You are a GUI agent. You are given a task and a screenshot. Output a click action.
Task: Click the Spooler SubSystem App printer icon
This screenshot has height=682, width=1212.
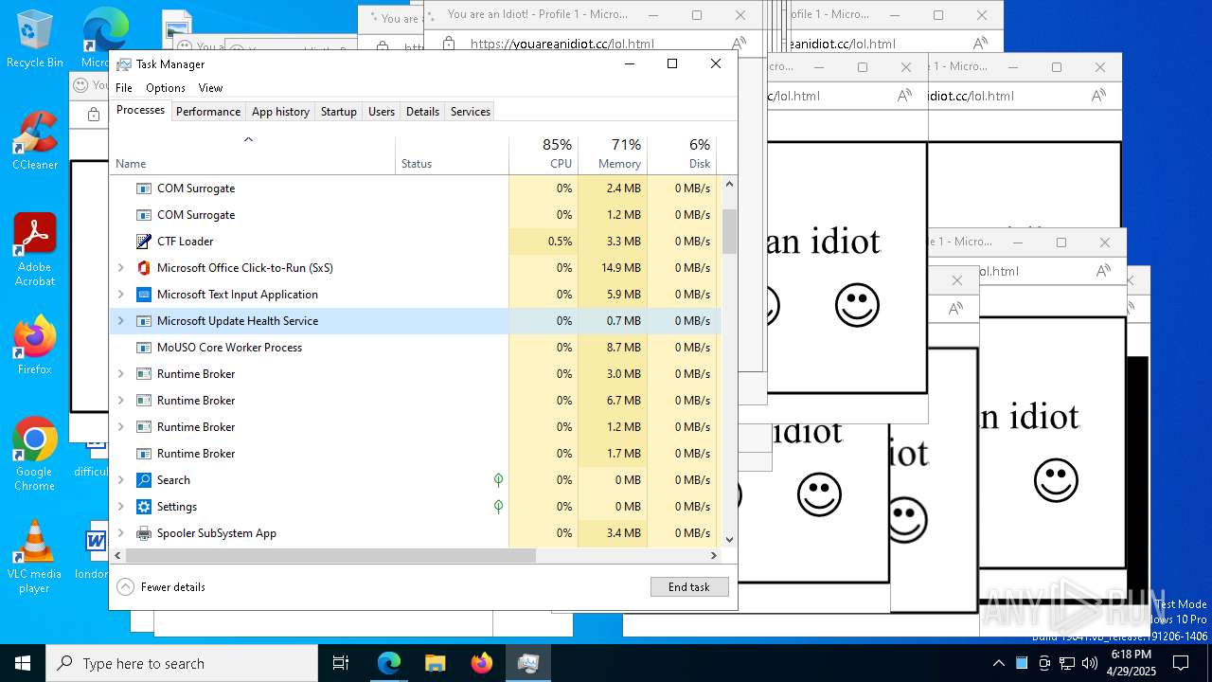(x=144, y=533)
